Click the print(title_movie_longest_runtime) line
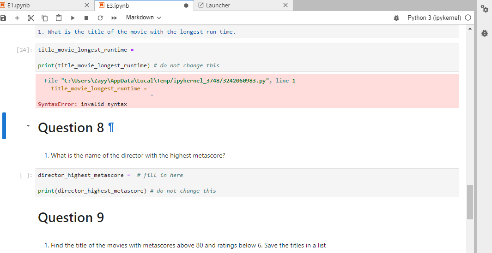This screenshot has width=492, height=253. coord(128,65)
